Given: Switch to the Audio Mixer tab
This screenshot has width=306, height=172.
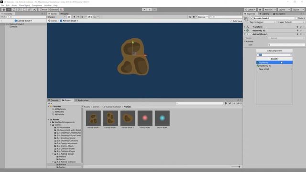Looking at the screenshot, I should 82,100.
